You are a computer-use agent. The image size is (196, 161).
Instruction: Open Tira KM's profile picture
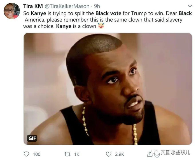12,11
